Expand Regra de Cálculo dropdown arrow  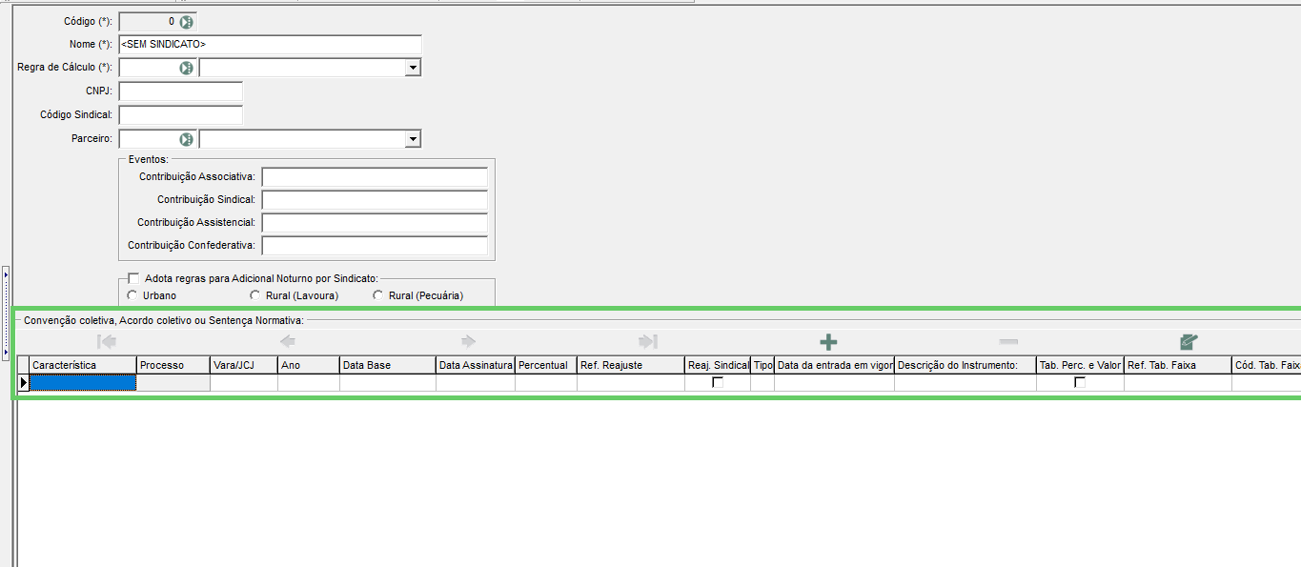(x=413, y=68)
